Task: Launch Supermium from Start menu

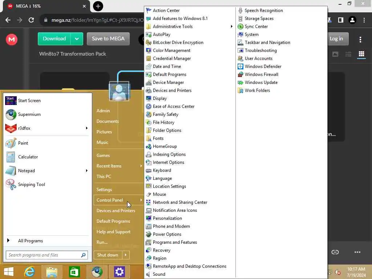Action: coord(47,114)
